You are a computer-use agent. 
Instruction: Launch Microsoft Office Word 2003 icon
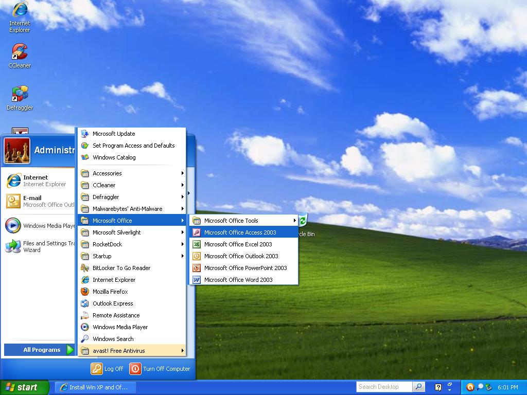(197, 280)
